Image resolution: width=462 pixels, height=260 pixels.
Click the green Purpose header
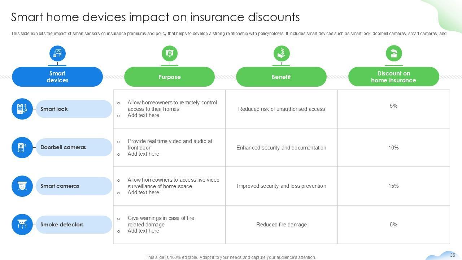point(169,77)
